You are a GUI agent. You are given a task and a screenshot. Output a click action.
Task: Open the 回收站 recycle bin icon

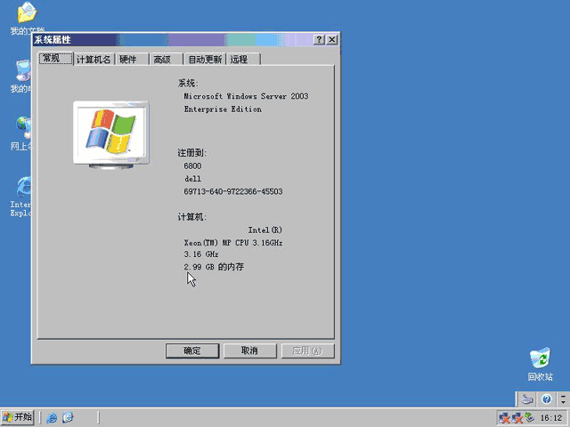click(x=540, y=364)
